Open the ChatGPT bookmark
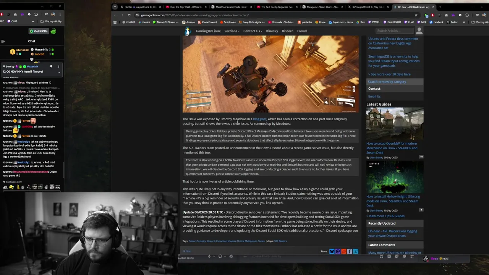 click(x=128, y=22)
